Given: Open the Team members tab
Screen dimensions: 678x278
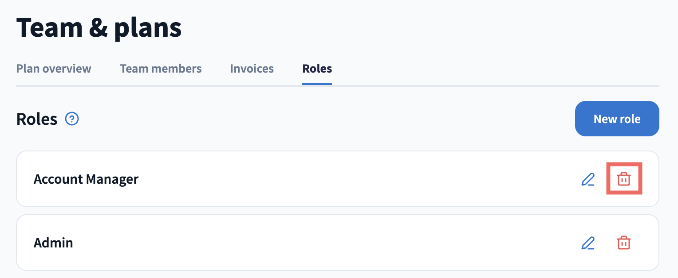Looking at the screenshot, I should [x=161, y=69].
